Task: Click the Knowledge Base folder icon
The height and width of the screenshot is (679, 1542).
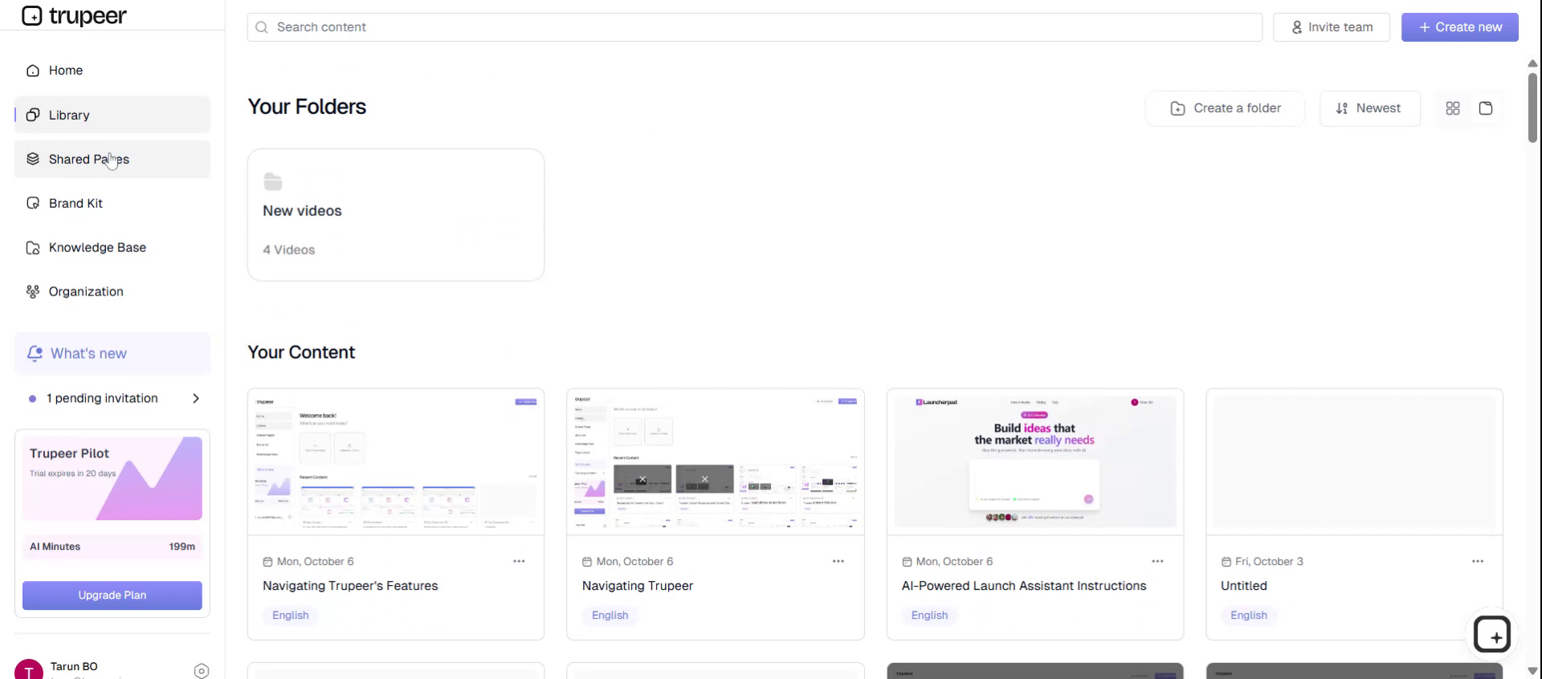Action: pos(33,247)
